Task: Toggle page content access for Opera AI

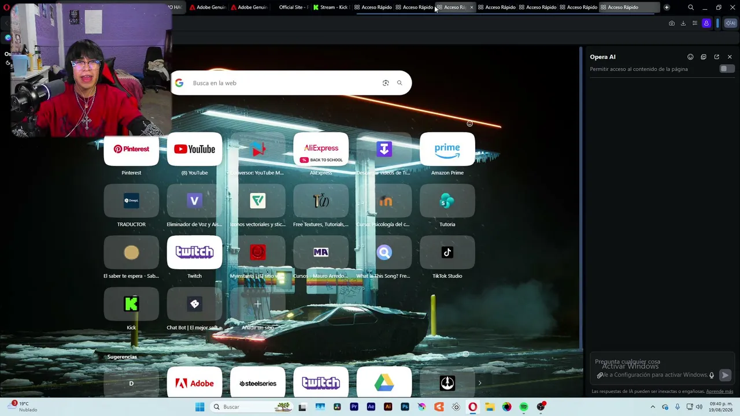Action: click(726, 69)
